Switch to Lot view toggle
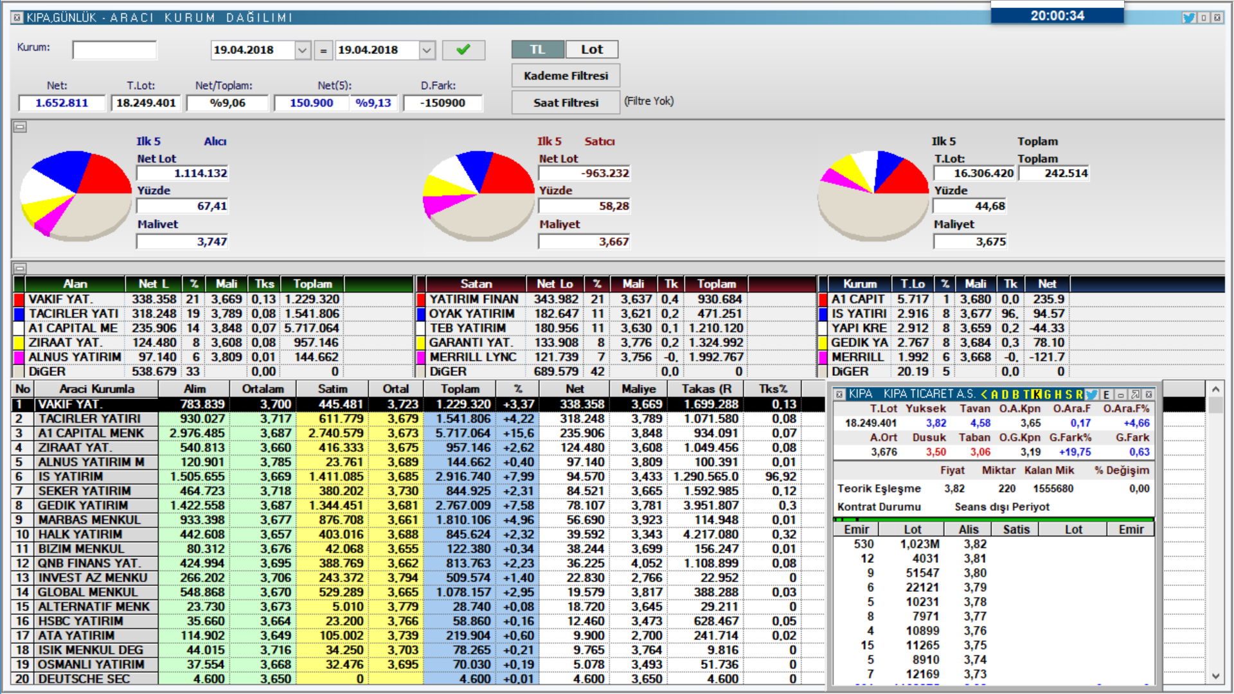Image resolution: width=1234 pixels, height=694 pixels. click(592, 49)
